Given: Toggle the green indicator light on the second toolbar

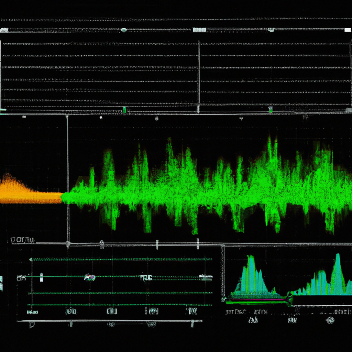Looking at the screenshot, I should pyautogui.click(x=124, y=109).
